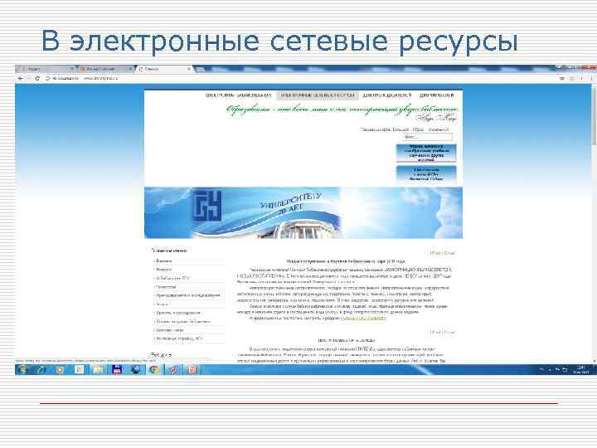Reload the page with the refresh icon

[x=37, y=78]
